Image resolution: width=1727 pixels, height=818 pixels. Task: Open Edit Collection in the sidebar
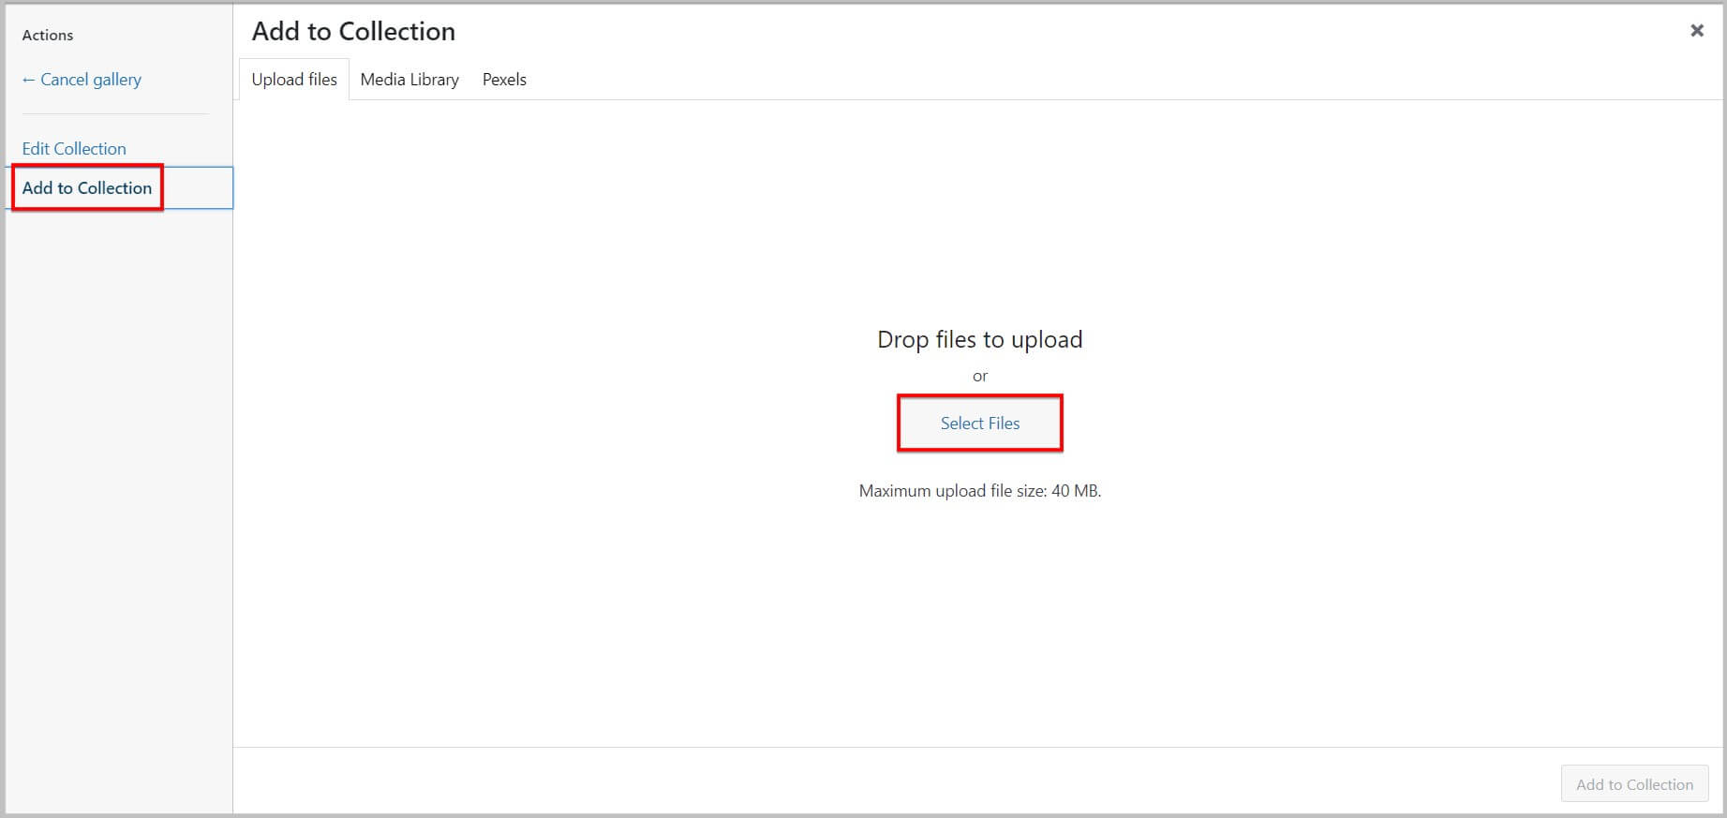coord(74,149)
